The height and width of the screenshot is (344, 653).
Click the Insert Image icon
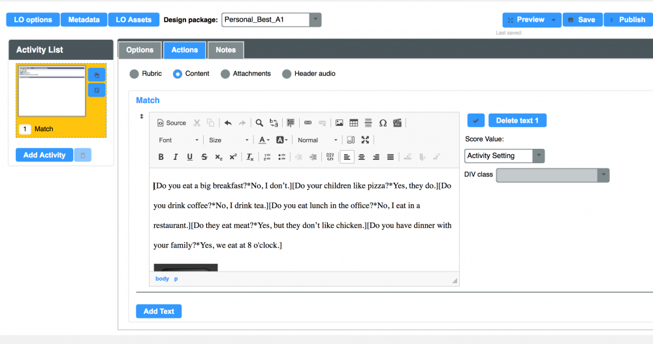[339, 123]
